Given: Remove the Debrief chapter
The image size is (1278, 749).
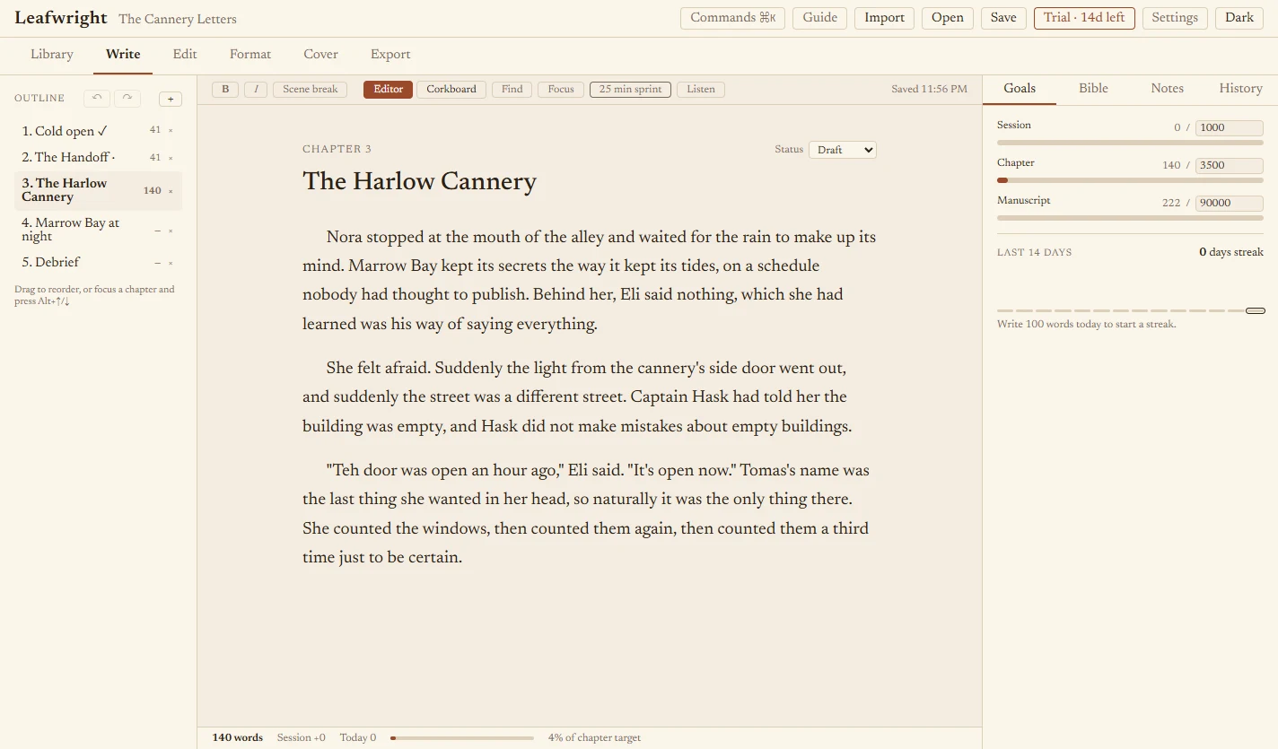Looking at the screenshot, I should (x=171, y=263).
